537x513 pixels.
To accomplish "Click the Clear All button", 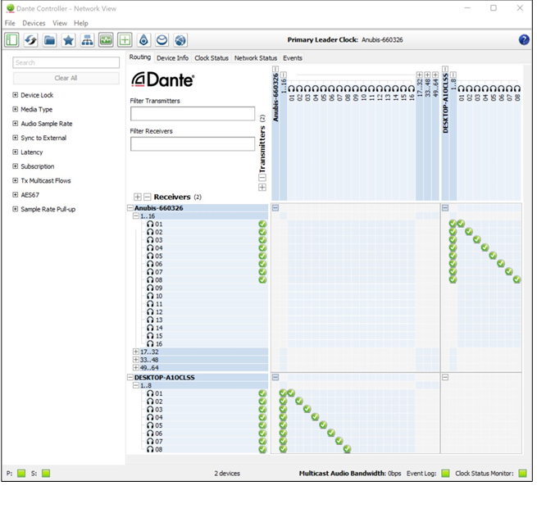I will click(x=66, y=78).
